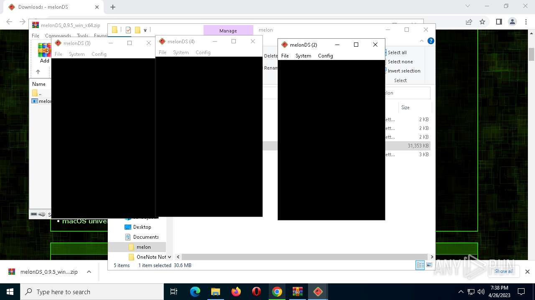Switch to the Manage ribbon tab
This screenshot has width=535, height=300.
tap(228, 30)
